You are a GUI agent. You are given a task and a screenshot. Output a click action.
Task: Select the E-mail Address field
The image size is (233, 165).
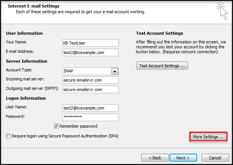pos(90,52)
